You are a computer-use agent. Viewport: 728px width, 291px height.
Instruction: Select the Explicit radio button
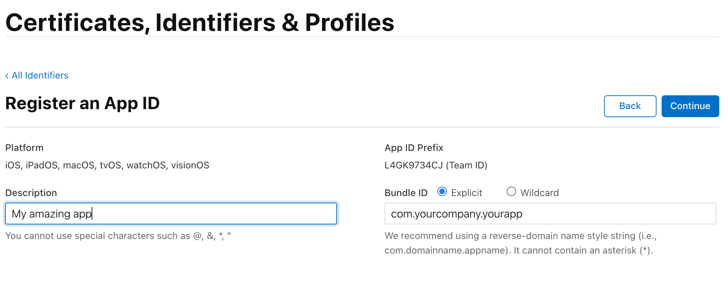(x=442, y=192)
